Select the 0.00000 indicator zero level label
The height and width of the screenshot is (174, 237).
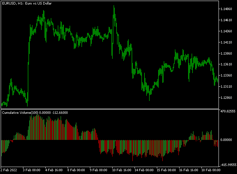tap(227, 140)
